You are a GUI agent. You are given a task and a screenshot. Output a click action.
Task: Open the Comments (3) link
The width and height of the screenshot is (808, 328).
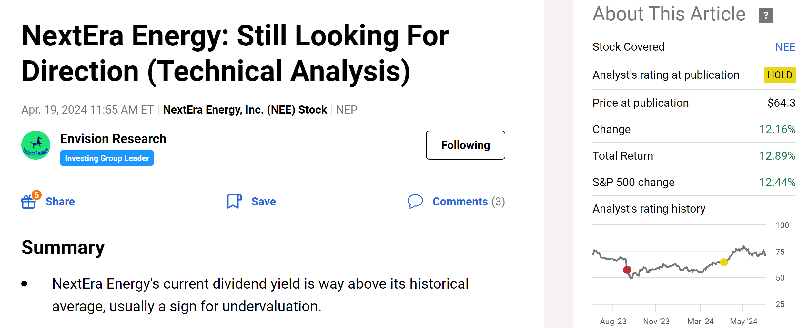tap(468, 202)
